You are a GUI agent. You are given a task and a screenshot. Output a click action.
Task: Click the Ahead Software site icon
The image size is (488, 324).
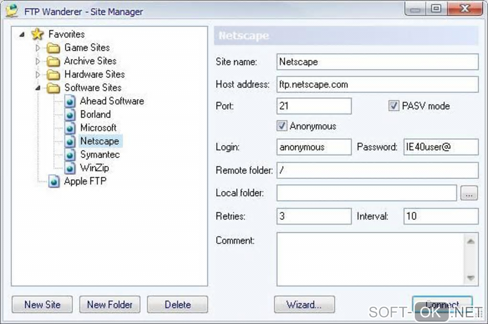pyautogui.click(x=71, y=101)
